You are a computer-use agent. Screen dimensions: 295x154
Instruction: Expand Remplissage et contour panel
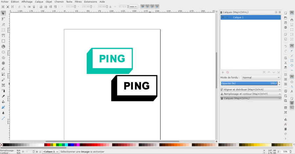tap(251, 94)
